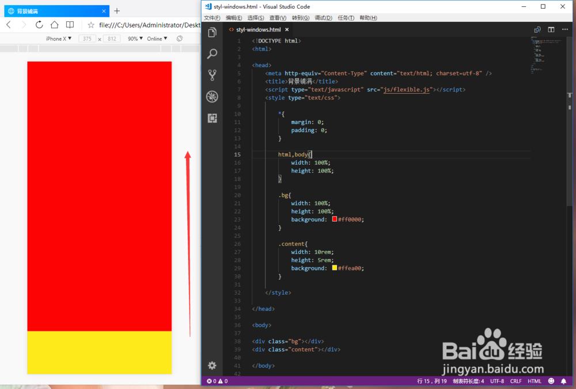The height and width of the screenshot is (389, 576).
Task: Click the feedback smiley icon
Action: [551, 381]
